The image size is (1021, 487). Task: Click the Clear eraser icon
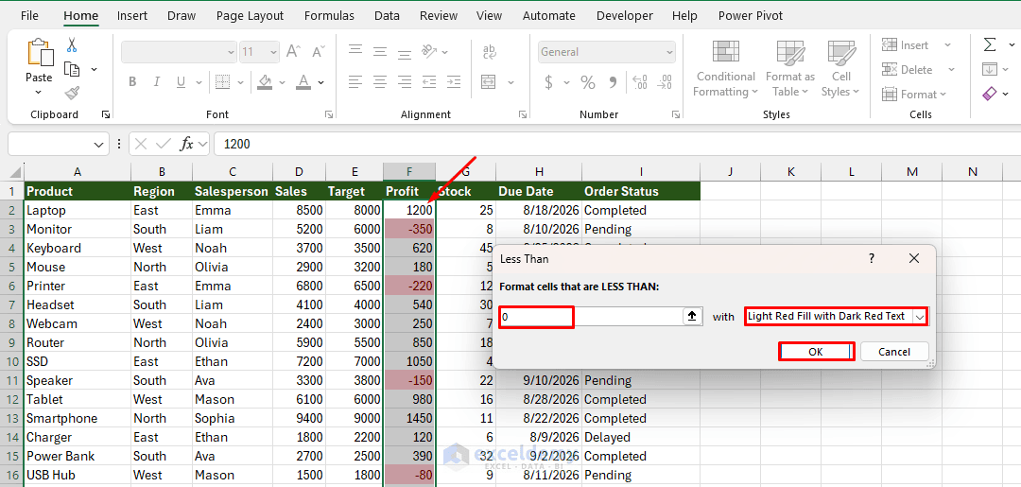989,95
